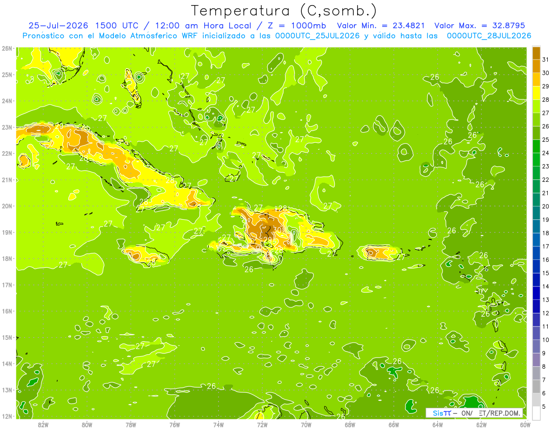Click the 19N latitude axis label
558x431 pixels.
7,232
